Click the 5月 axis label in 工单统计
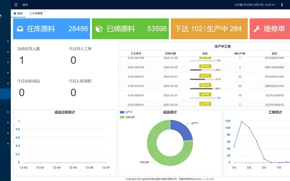 [264, 167]
